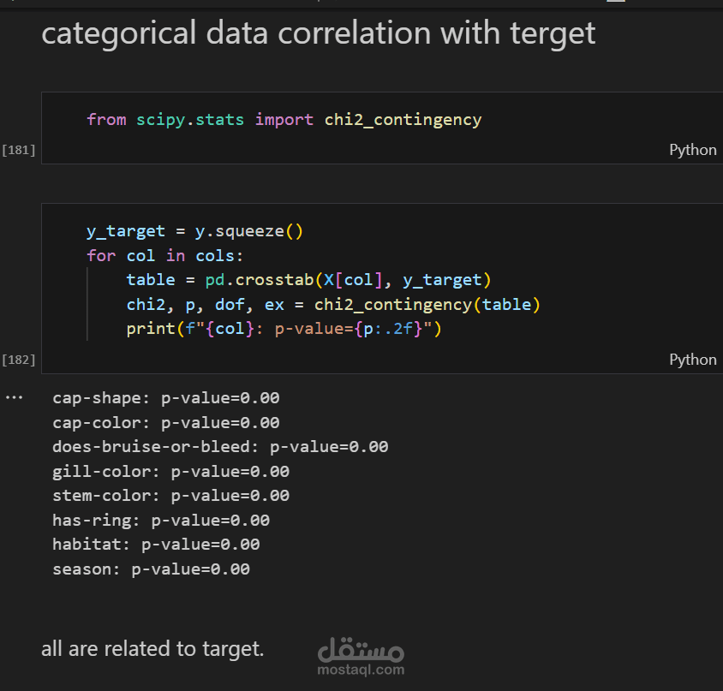This screenshot has width=723, height=691.
Task: Click the execution count [181] label
Action: tap(19, 150)
